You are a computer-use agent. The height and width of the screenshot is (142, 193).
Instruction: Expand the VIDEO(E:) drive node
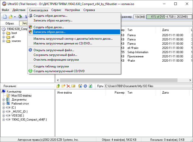[4, 116]
